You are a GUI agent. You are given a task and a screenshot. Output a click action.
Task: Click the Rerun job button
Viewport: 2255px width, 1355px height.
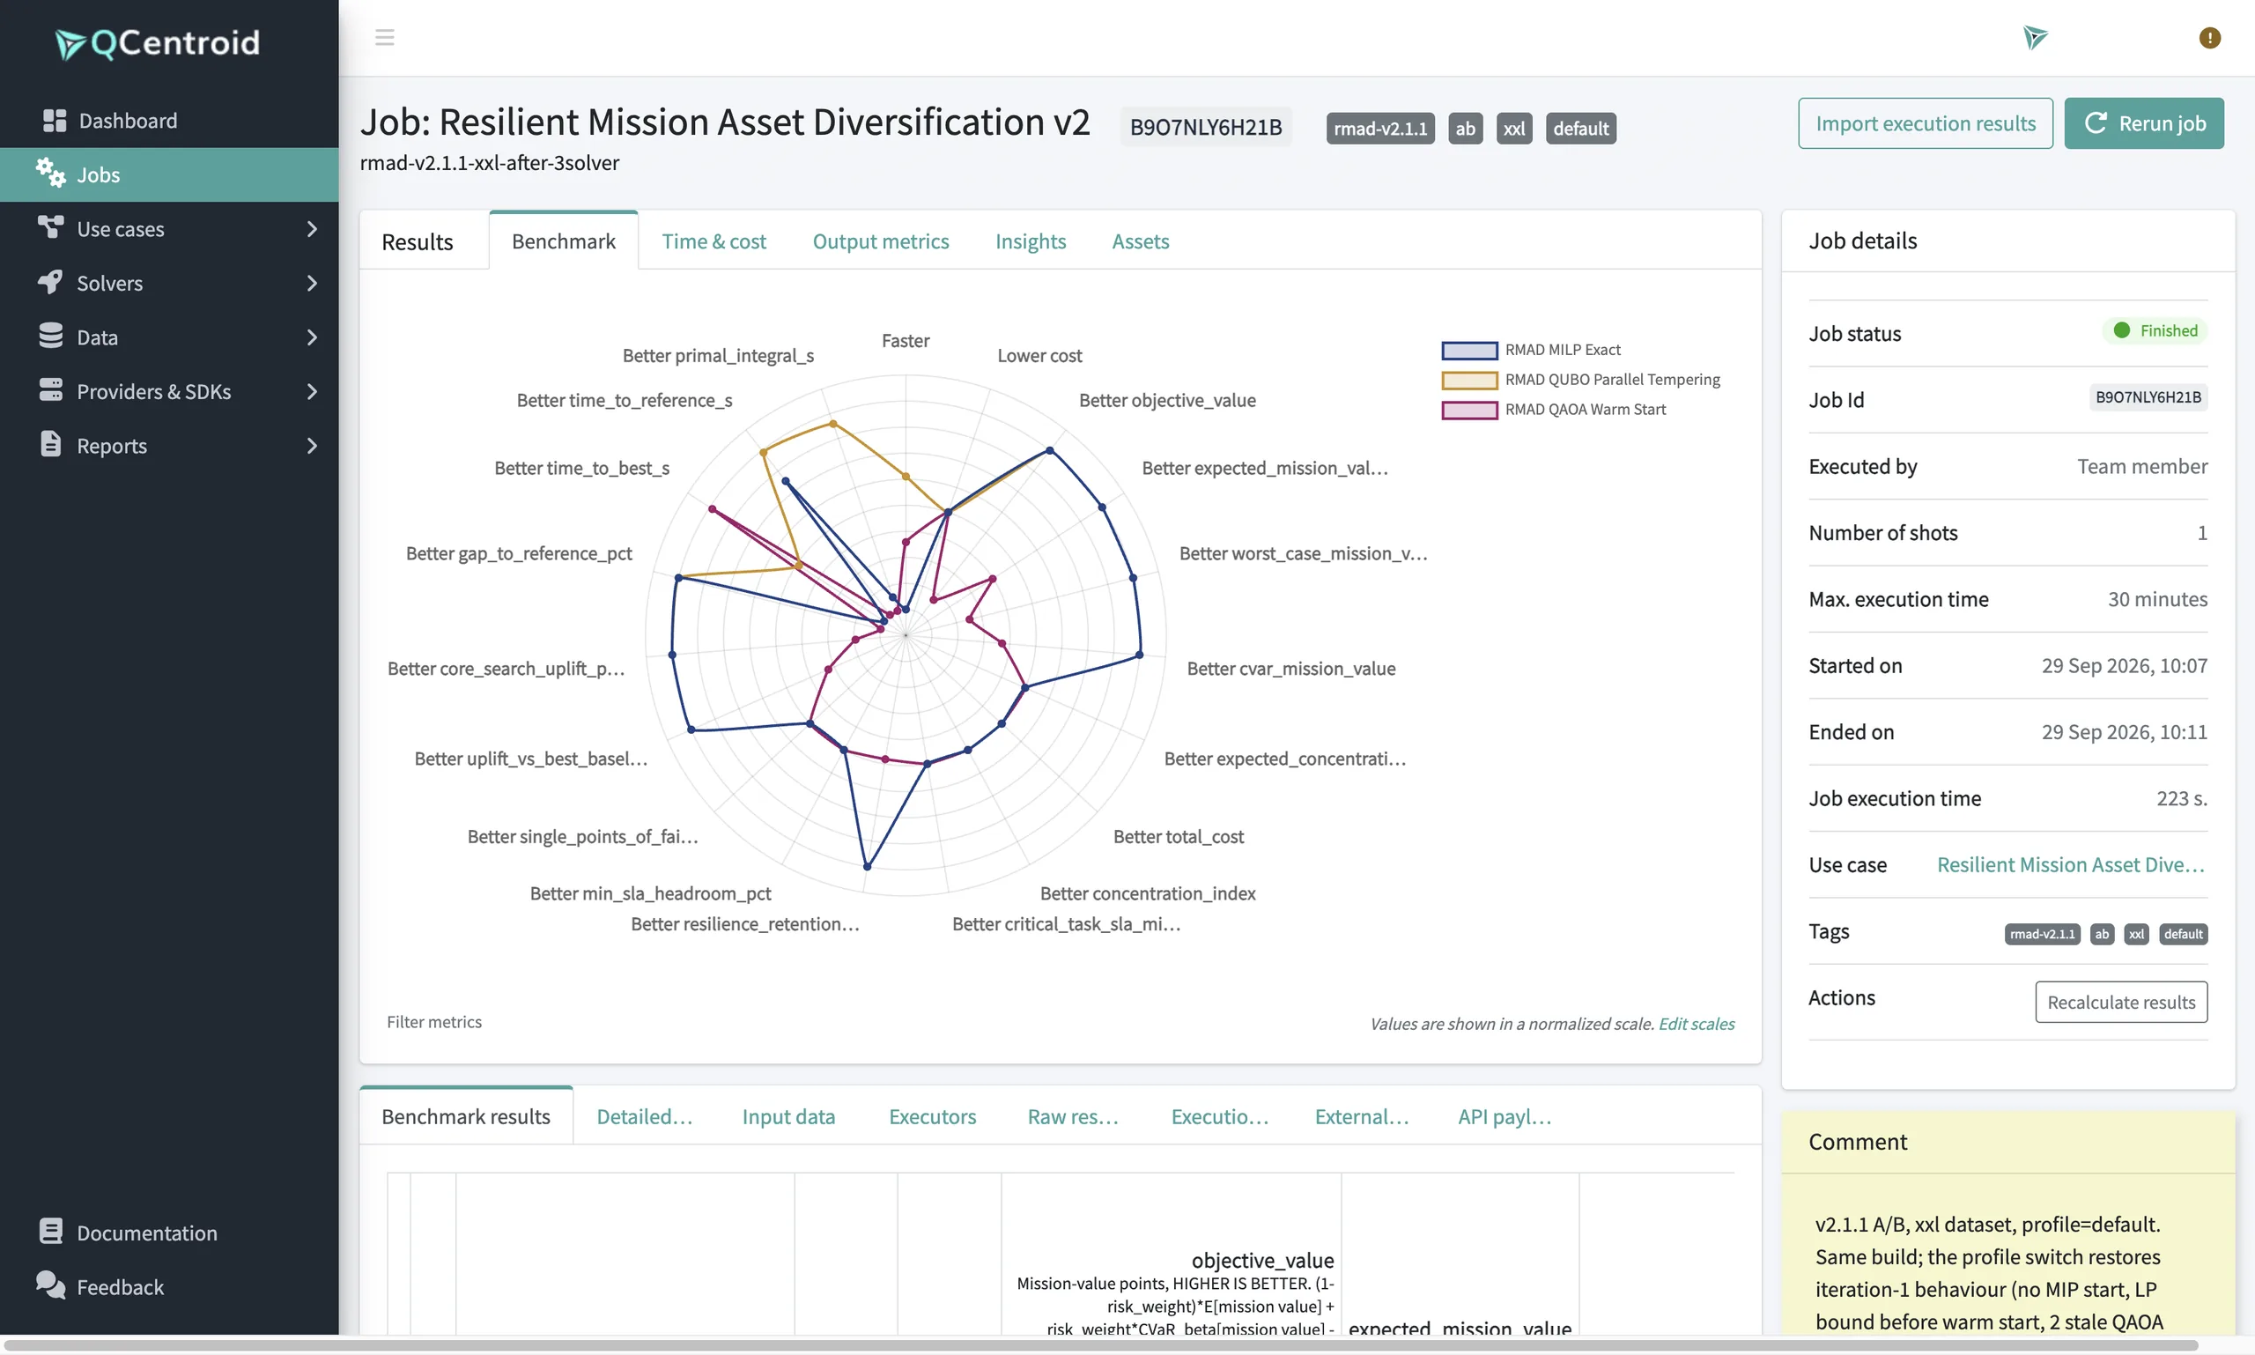[x=2144, y=123]
